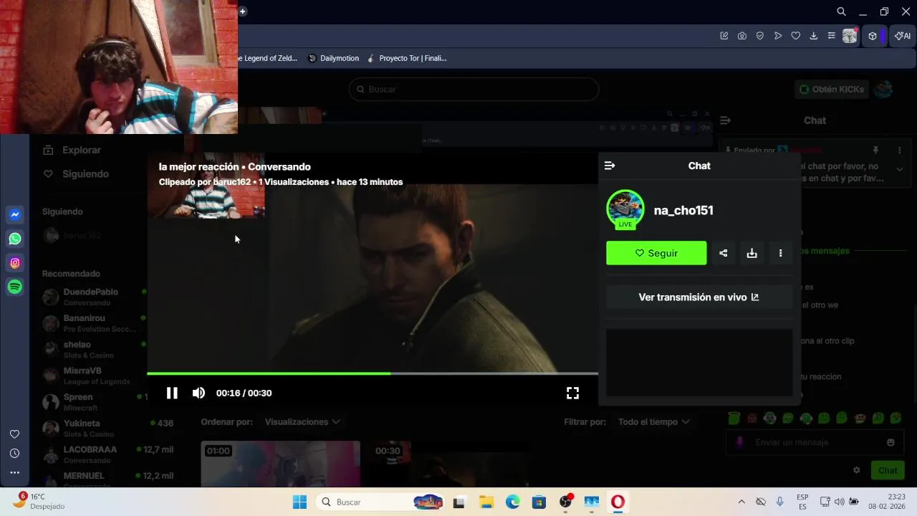
Task: Open Ver transmisión en vivo link
Action: [699, 297]
